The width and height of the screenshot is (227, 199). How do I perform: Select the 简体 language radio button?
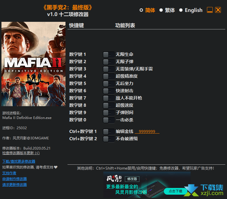141,10
